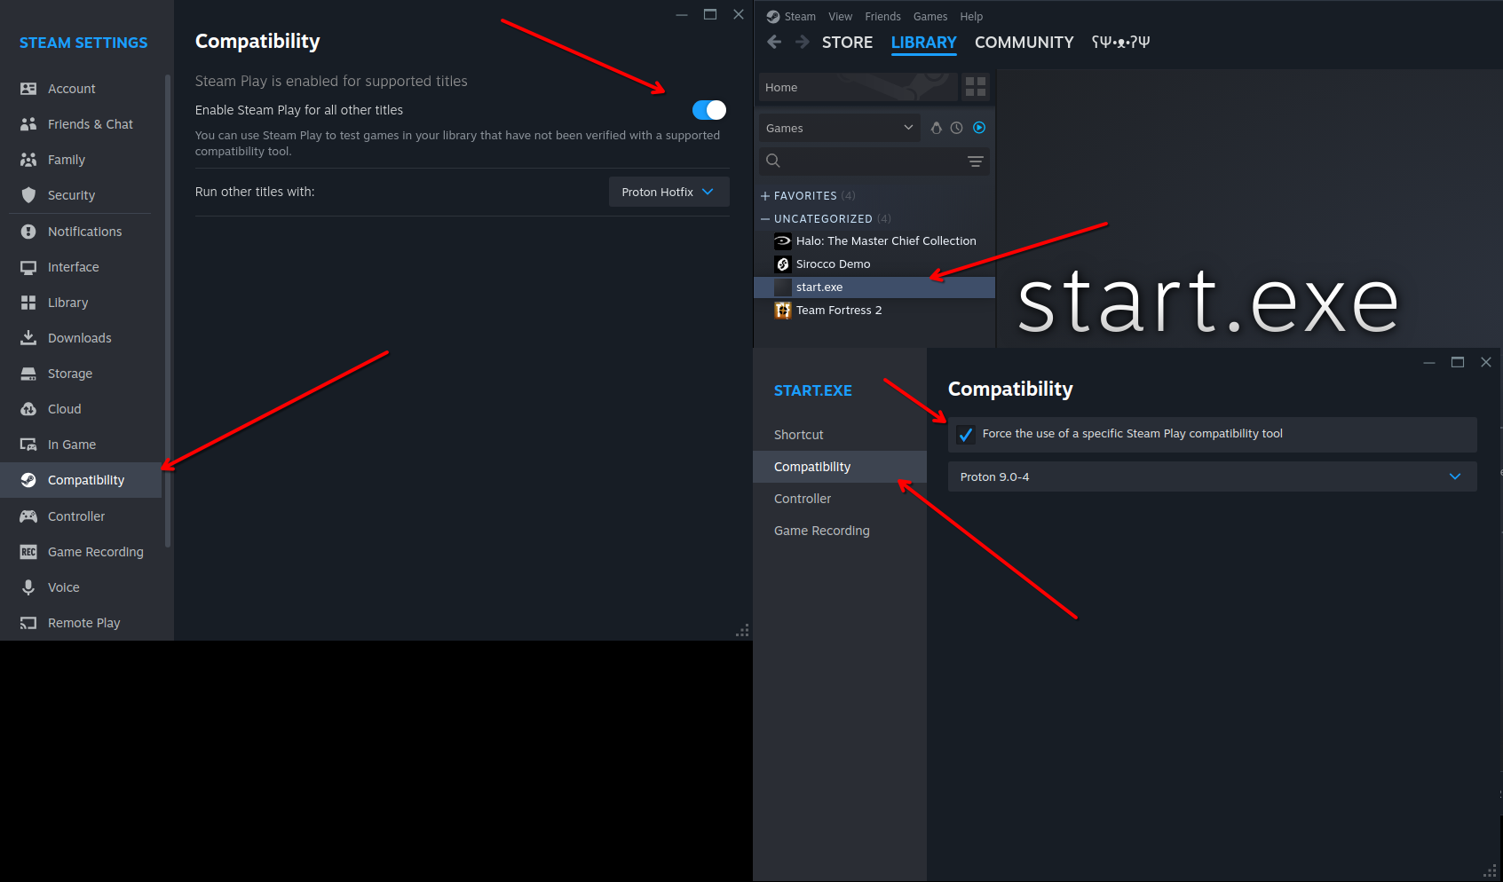This screenshot has width=1503, height=882.
Task: Go forward with the Steam forward arrow
Action: (x=803, y=42)
